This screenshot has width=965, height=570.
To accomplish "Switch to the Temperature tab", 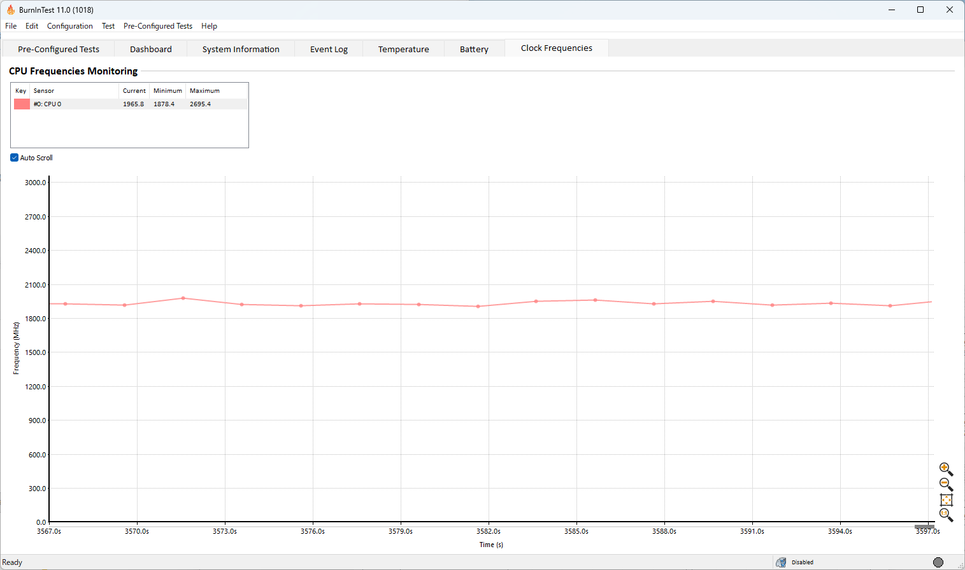I will click(403, 49).
